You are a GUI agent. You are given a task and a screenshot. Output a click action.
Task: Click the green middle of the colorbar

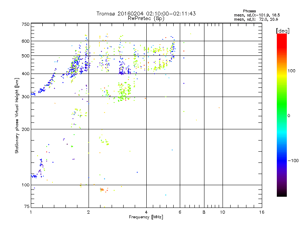[282, 104]
